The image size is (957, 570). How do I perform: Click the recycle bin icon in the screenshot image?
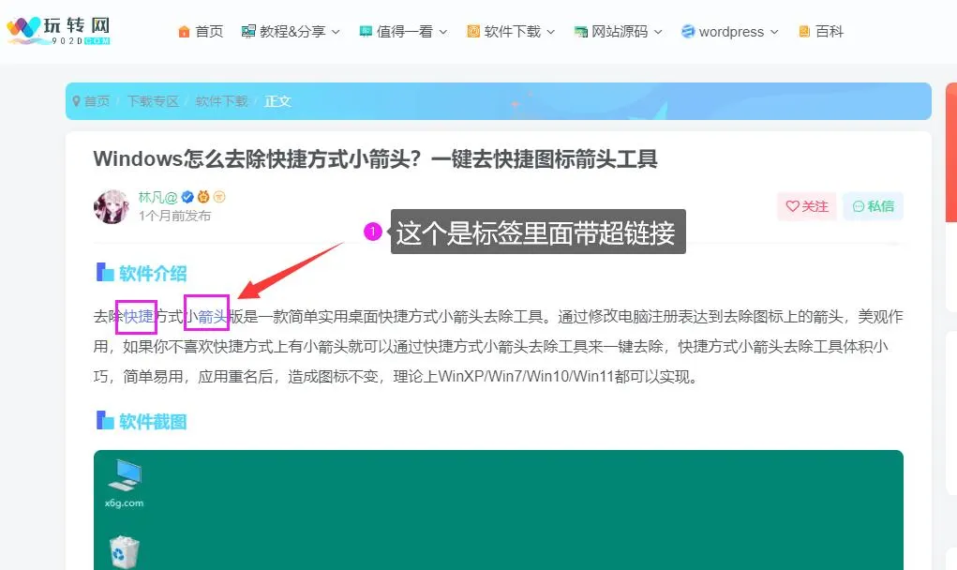[125, 551]
